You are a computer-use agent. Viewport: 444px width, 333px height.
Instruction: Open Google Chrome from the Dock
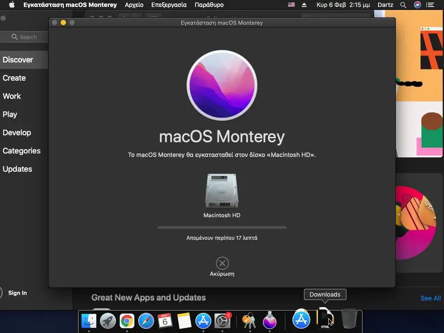127,321
